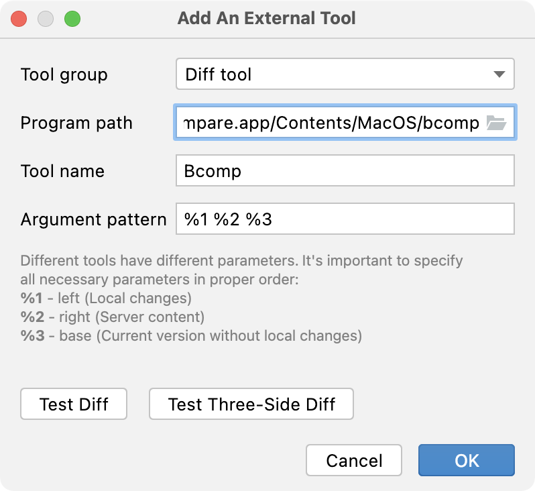Click the Tool group label
Screen dimensions: 535x491
tap(64, 74)
